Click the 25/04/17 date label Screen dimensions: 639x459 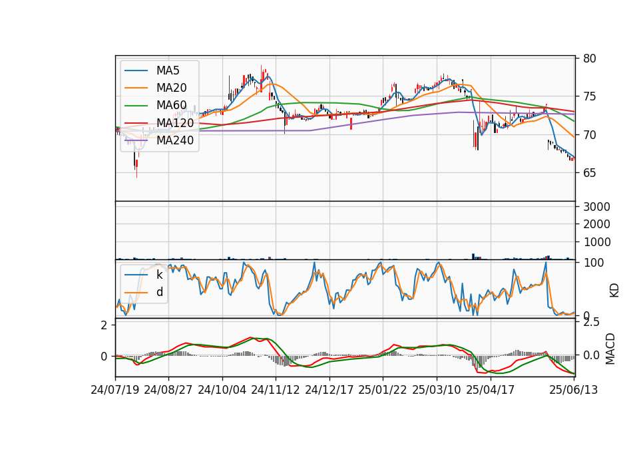tap(491, 390)
